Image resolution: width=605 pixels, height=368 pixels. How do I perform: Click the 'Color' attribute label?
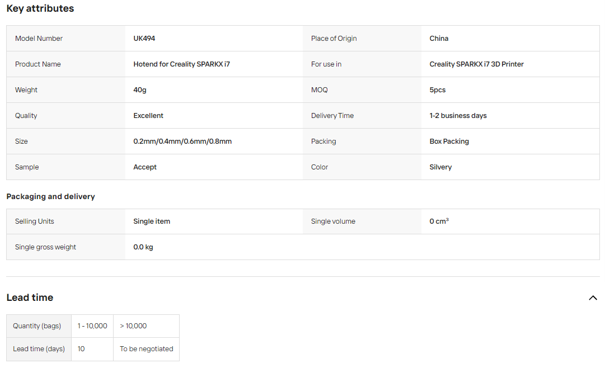pyautogui.click(x=320, y=167)
